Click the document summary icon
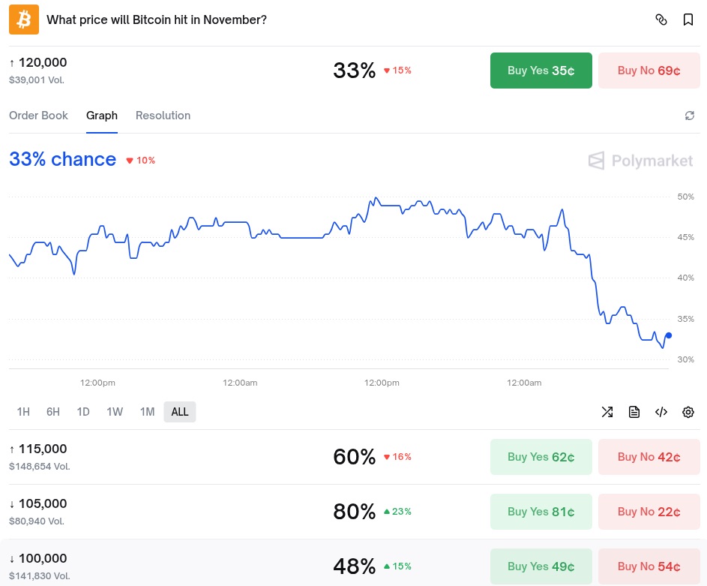Screen dimensions: 707x586 pyautogui.click(x=634, y=412)
